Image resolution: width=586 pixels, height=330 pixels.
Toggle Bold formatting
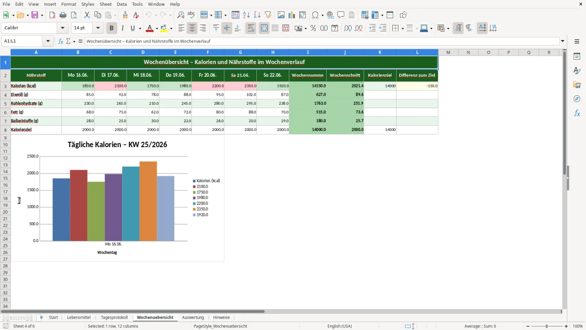(x=112, y=28)
